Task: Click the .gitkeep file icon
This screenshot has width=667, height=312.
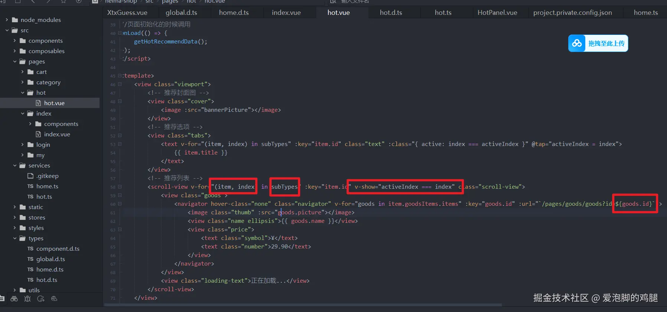Action: (x=30, y=176)
